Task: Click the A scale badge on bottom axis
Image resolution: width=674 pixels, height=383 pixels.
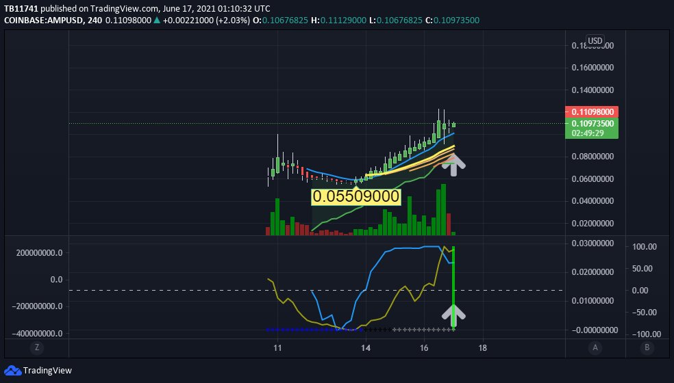Action: point(595,347)
